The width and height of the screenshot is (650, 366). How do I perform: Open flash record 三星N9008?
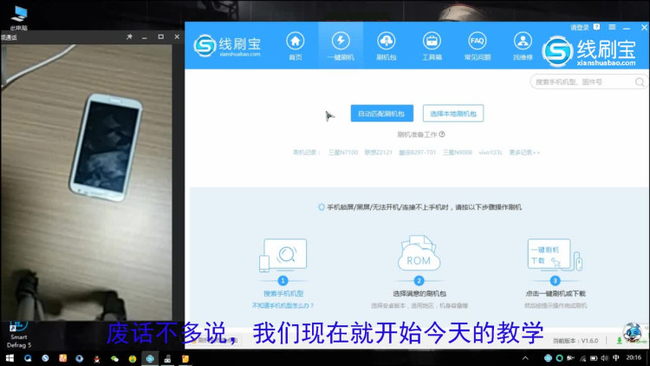pyautogui.click(x=458, y=153)
